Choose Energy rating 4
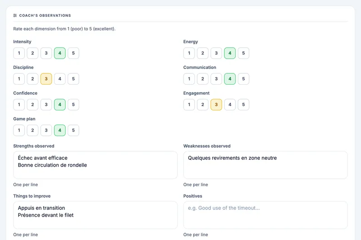Image resolution: width=361 pixels, height=240 pixels. pos(230,53)
